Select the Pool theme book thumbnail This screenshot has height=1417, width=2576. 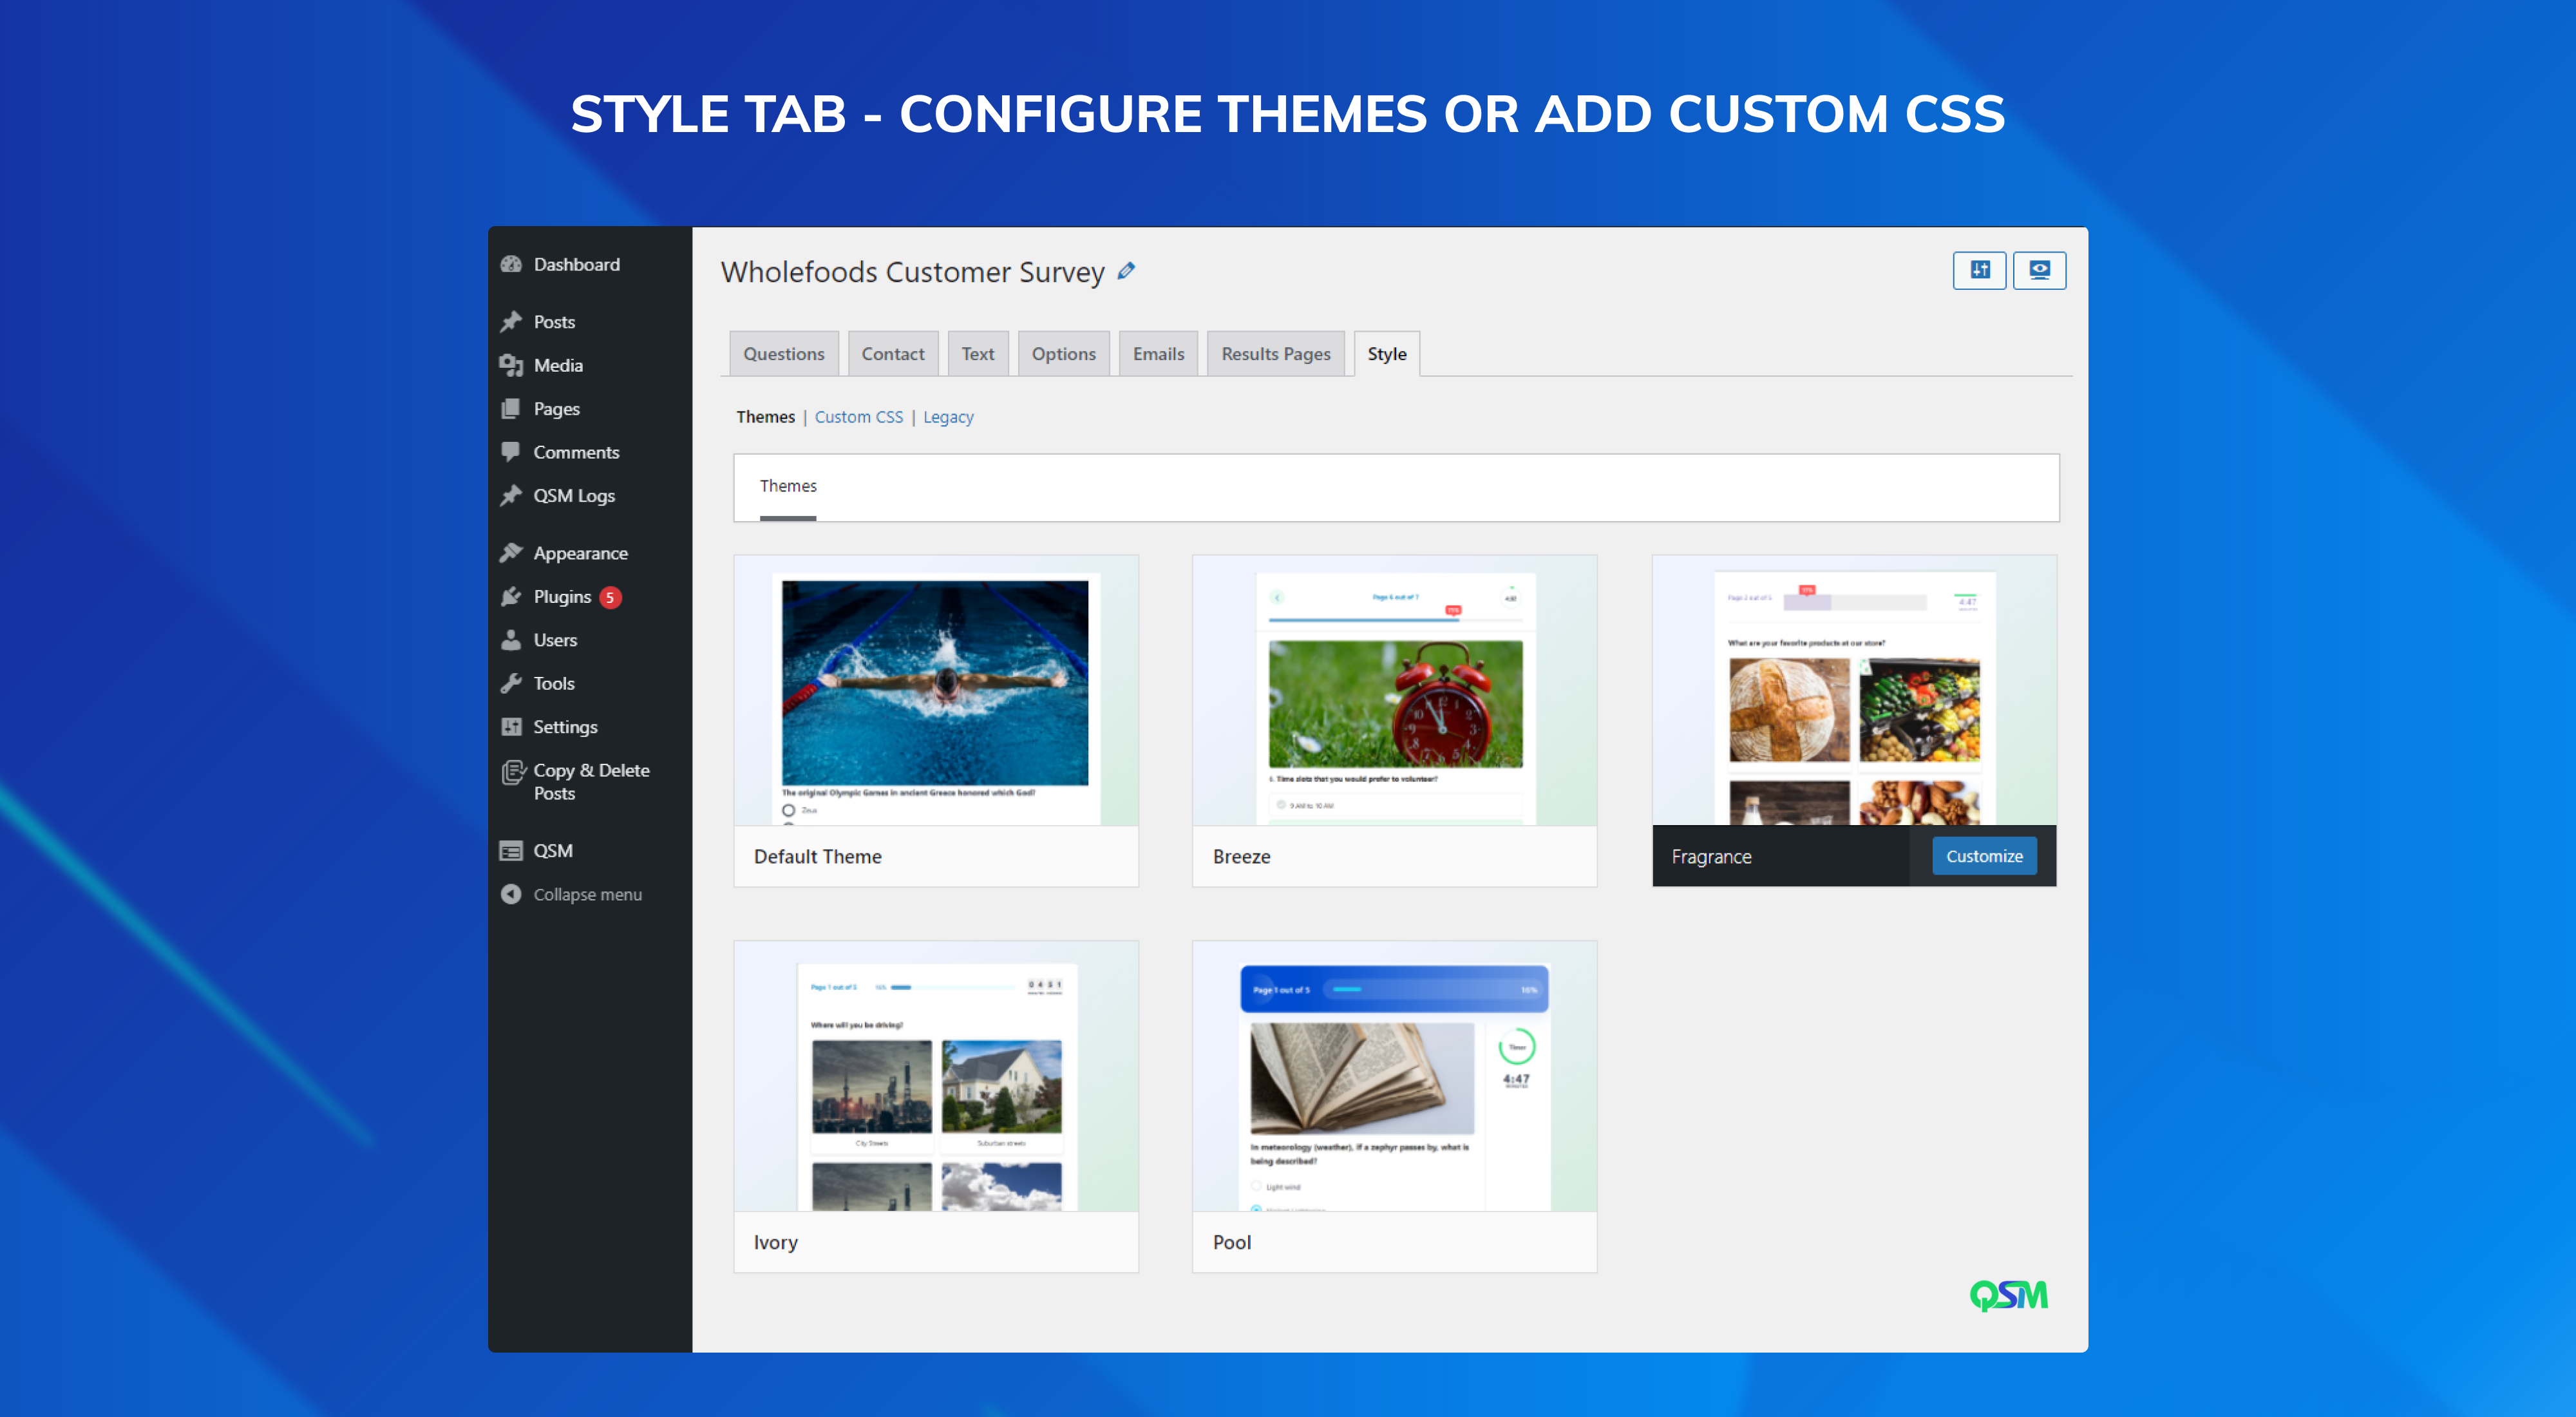[x=1395, y=1076]
